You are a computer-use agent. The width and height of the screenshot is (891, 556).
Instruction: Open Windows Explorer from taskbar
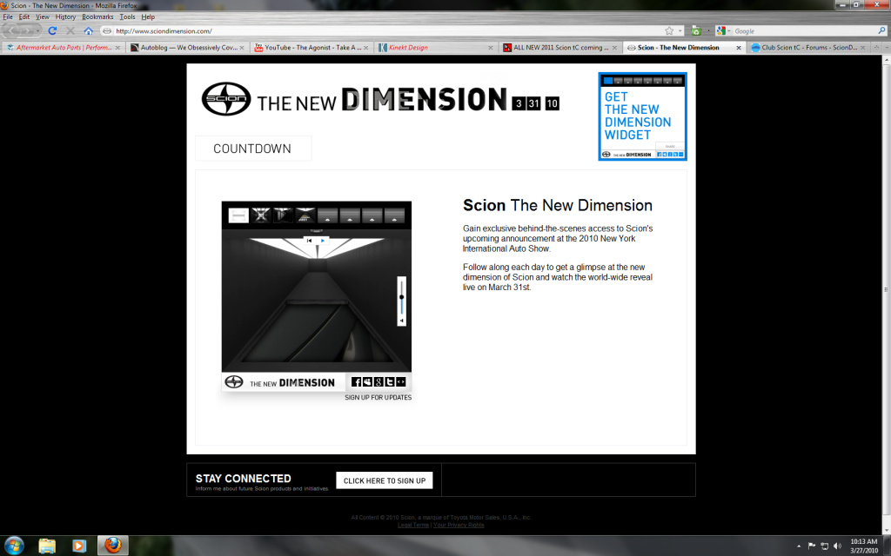(47, 546)
